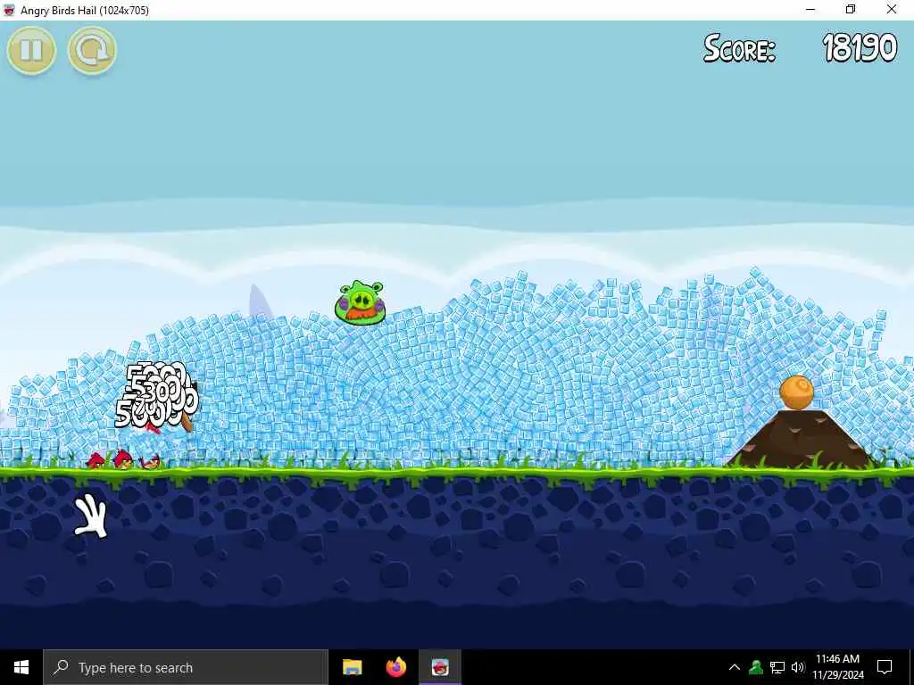
Task: Click the orange ball on the dirt mound
Action: (796, 392)
